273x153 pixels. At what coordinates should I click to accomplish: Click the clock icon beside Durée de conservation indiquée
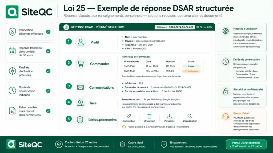pyautogui.click(x=12, y=91)
